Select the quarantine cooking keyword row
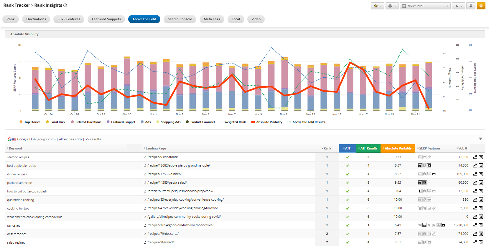The image size is (489, 246). (x=21, y=200)
